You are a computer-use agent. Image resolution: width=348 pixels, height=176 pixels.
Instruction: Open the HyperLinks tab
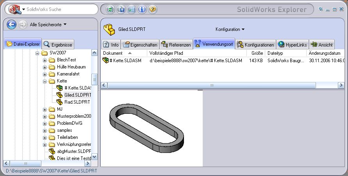coord(293,45)
